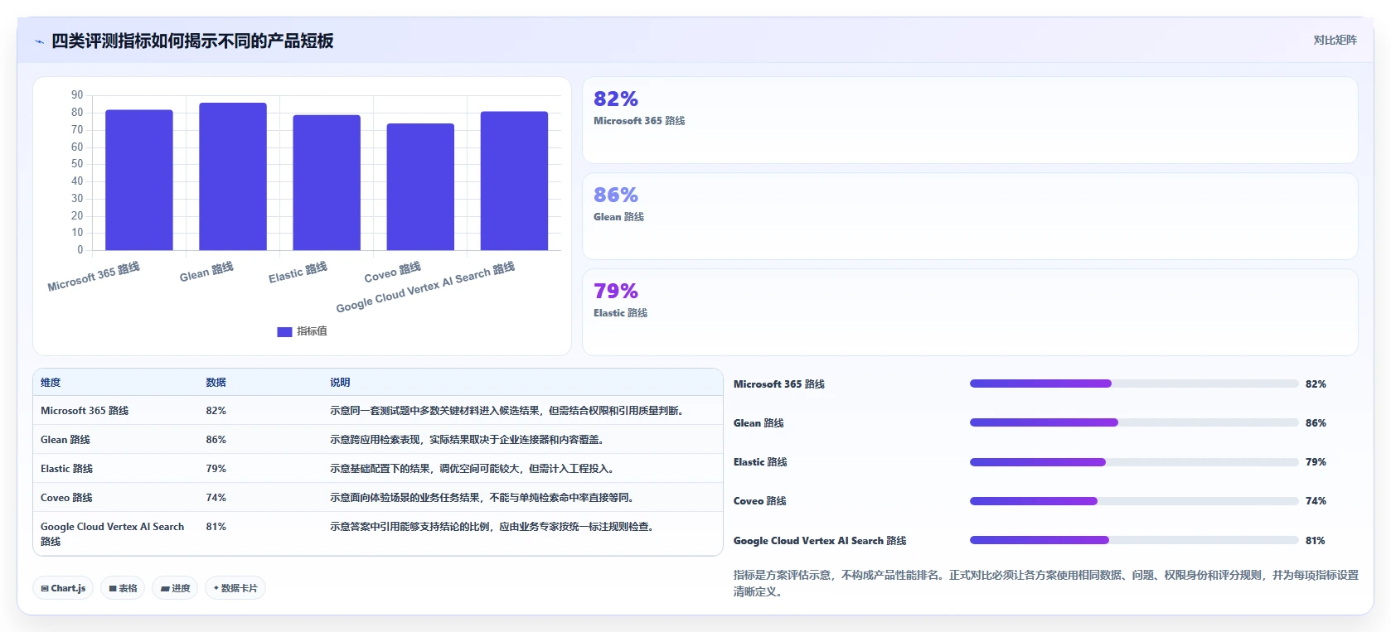Viewport: 1391px width, 632px height.
Task: Click the page title 四类评测指标如何揭示不同的产品短板
Action: pyautogui.click(x=192, y=41)
